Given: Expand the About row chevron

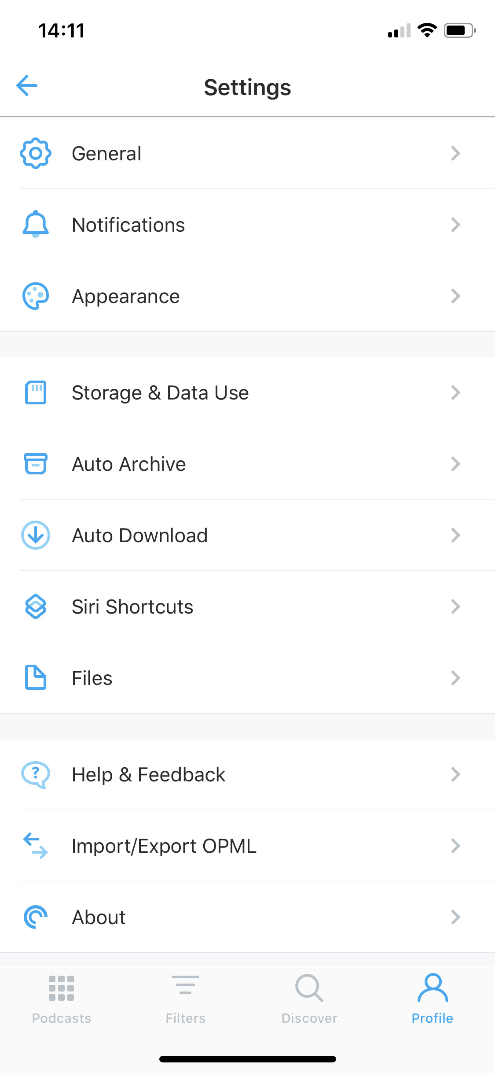Looking at the screenshot, I should tap(455, 917).
